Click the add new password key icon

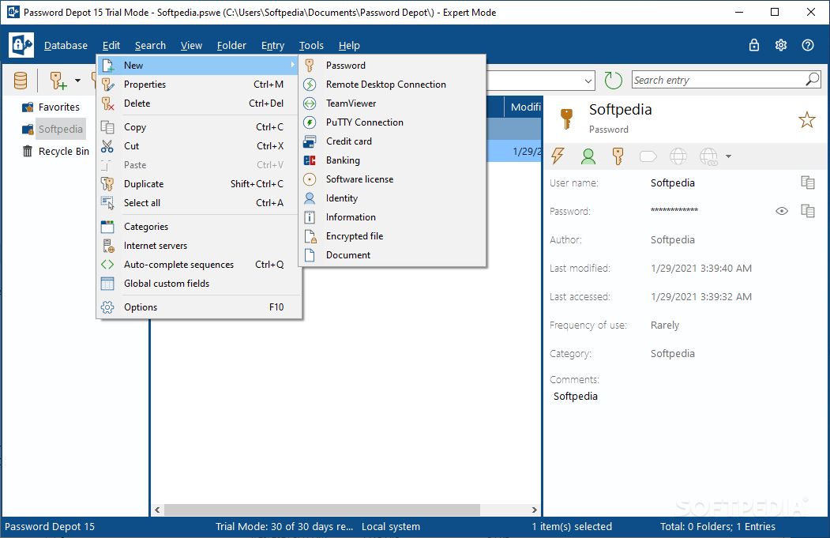(58, 81)
